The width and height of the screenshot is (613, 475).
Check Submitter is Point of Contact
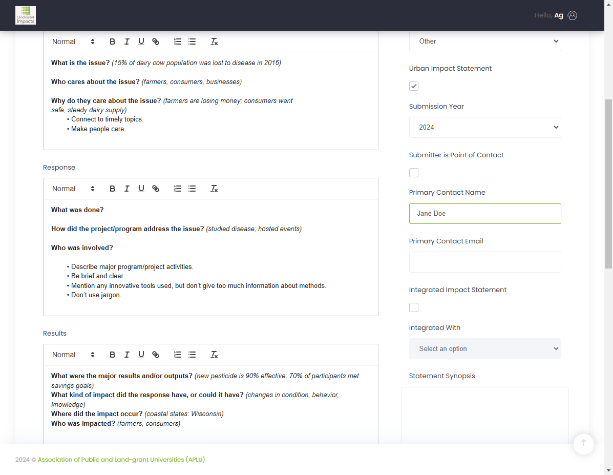tap(414, 173)
